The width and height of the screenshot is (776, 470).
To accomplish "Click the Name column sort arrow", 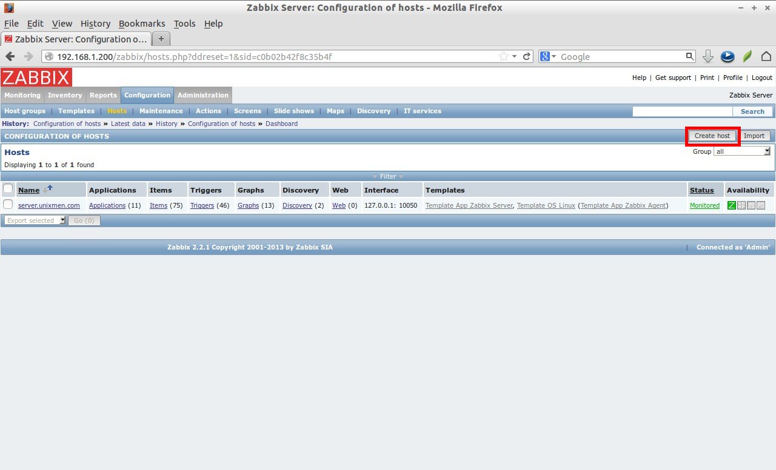I will [x=47, y=189].
